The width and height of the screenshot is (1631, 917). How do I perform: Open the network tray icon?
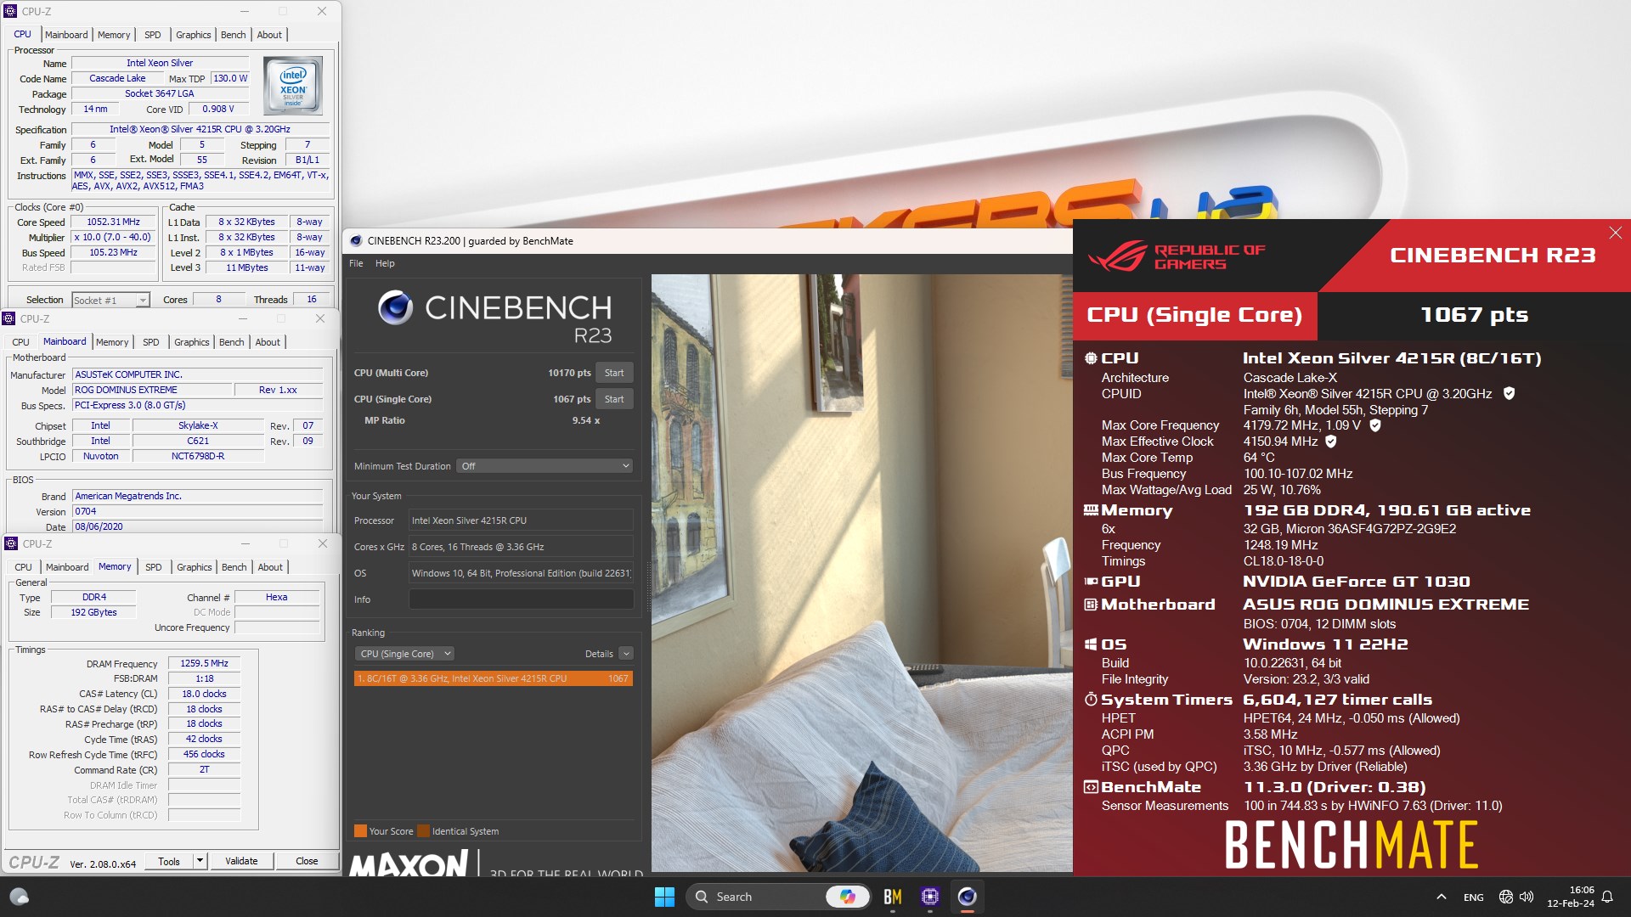point(1505,897)
